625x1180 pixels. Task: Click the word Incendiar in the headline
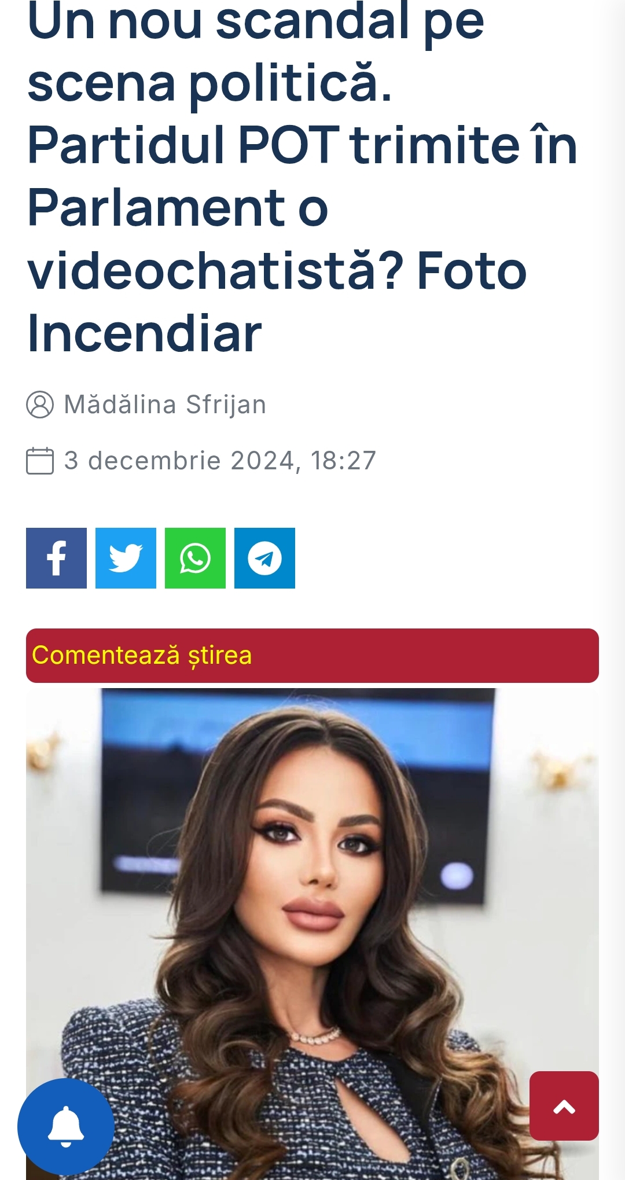145,333
